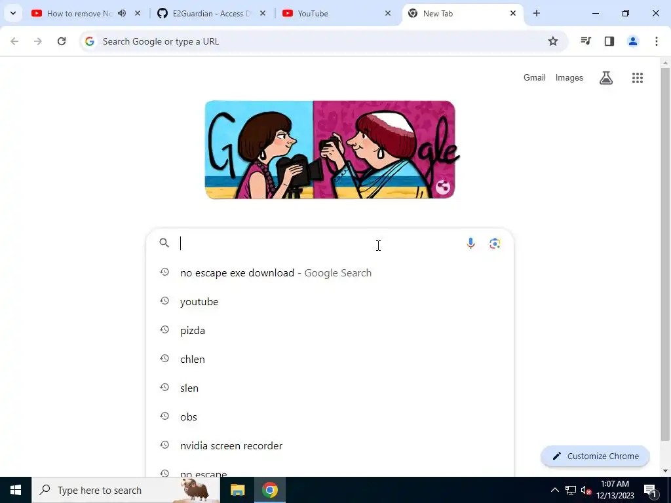This screenshot has width=671, height=503.
Task: Go back with the back arrow
Action: (14, 41)
